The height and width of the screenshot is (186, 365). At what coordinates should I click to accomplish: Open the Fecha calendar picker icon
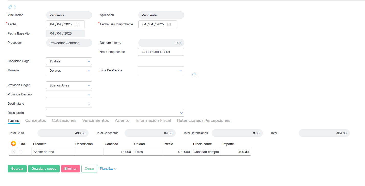(x=77, y=24)
